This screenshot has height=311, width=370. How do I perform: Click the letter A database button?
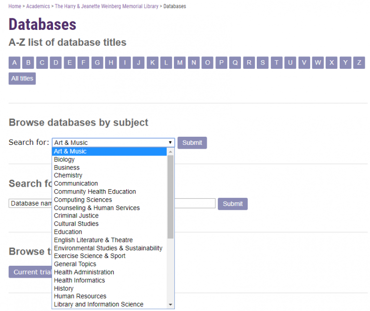pos(14,63)
